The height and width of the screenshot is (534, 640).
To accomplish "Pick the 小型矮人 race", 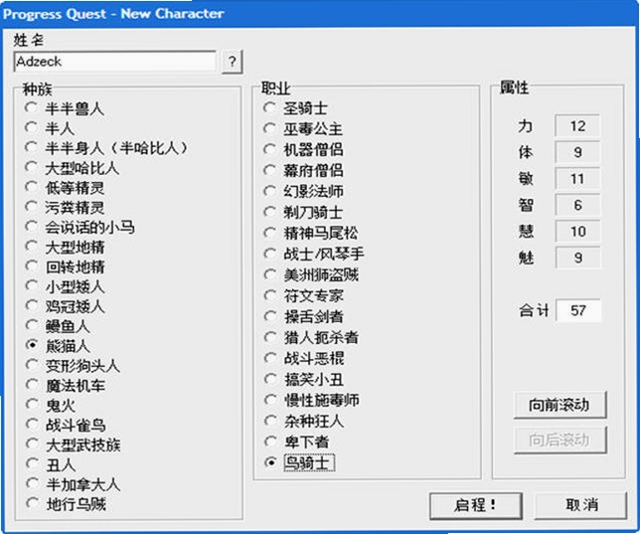I will point(65,286).
